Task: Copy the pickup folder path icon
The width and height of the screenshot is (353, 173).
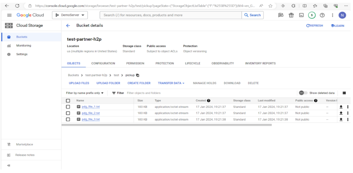Action: pyautogui.click(x=137, y=75)
